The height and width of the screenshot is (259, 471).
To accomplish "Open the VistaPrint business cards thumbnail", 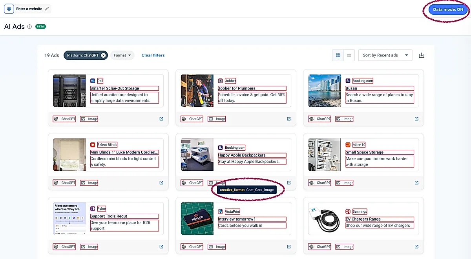I will [197, 219].
